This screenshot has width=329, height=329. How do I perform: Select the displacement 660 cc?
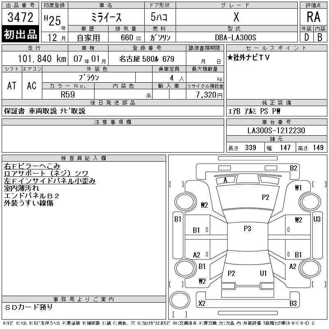[x=131, y=37]
